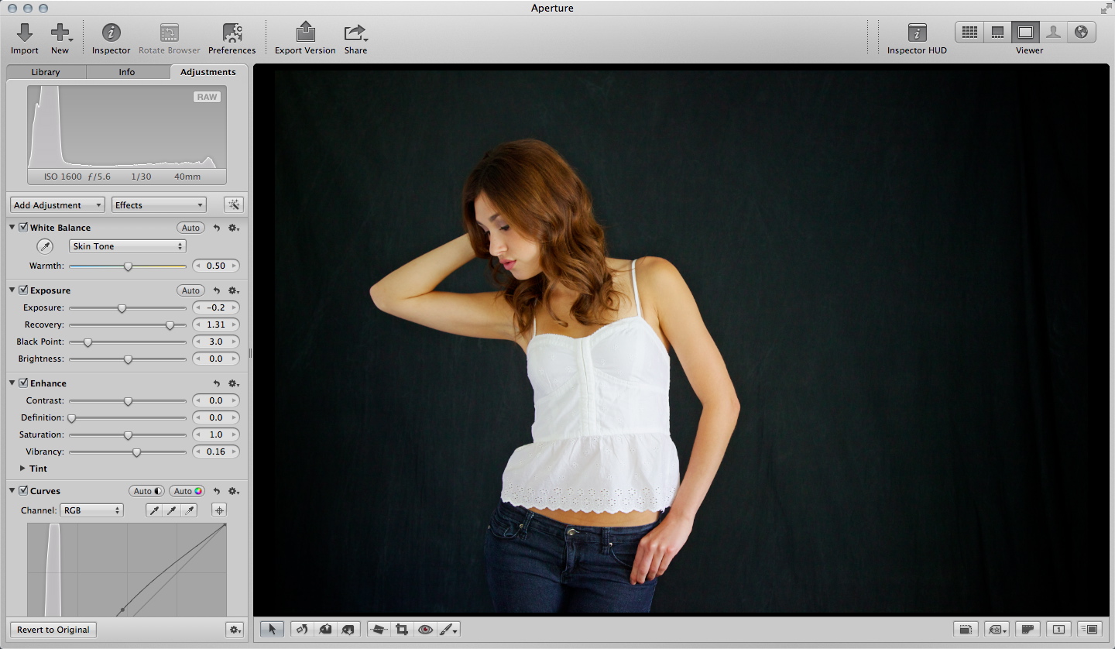Screen dimensions: 1115x649
Task: Switch to the Library tab
Action: [x=46, y=72]
